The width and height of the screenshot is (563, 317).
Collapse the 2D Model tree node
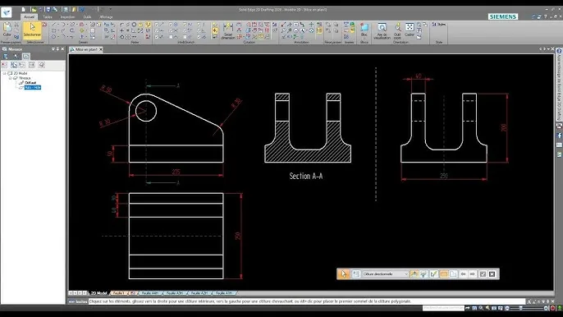[x=4, y=73]
